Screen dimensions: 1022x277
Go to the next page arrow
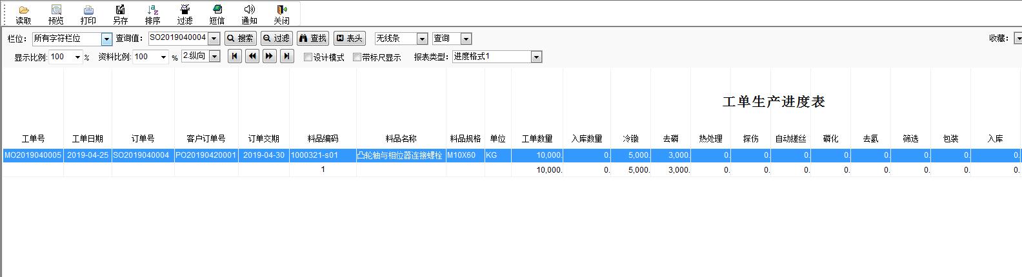coord(270,57)
